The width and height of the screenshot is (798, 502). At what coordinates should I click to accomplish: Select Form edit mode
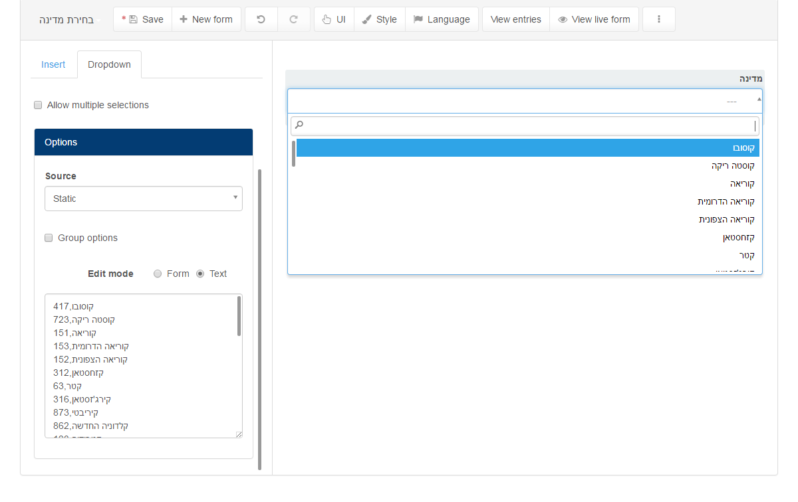point(158,274)
